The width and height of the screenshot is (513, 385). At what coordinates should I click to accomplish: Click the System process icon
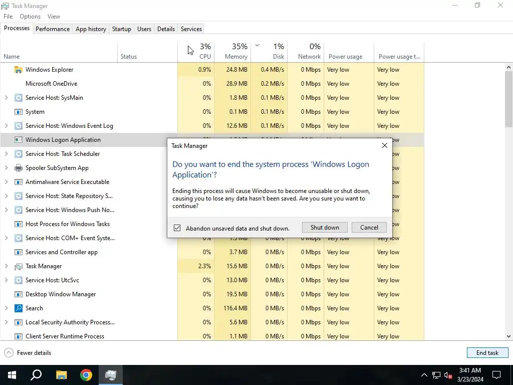(19, 112)
